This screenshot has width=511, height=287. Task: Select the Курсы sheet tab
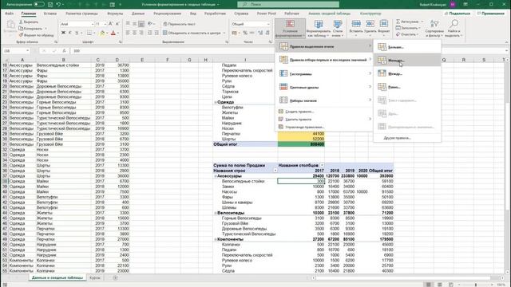(x=95, y=278)
